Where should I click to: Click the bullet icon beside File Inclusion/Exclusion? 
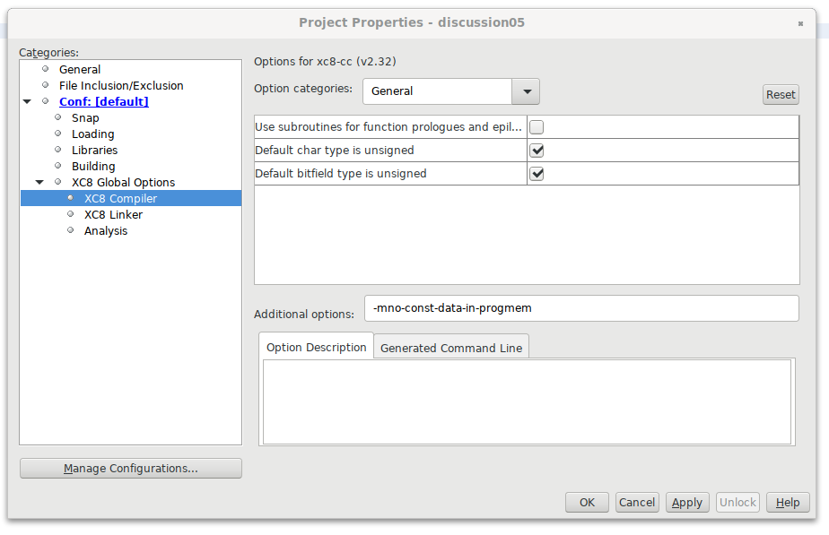pyautogui.click(x=45, y=85)
